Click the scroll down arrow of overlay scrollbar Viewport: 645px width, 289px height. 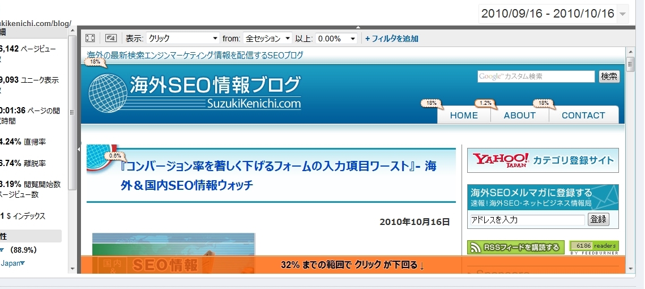tap(630, 269)
